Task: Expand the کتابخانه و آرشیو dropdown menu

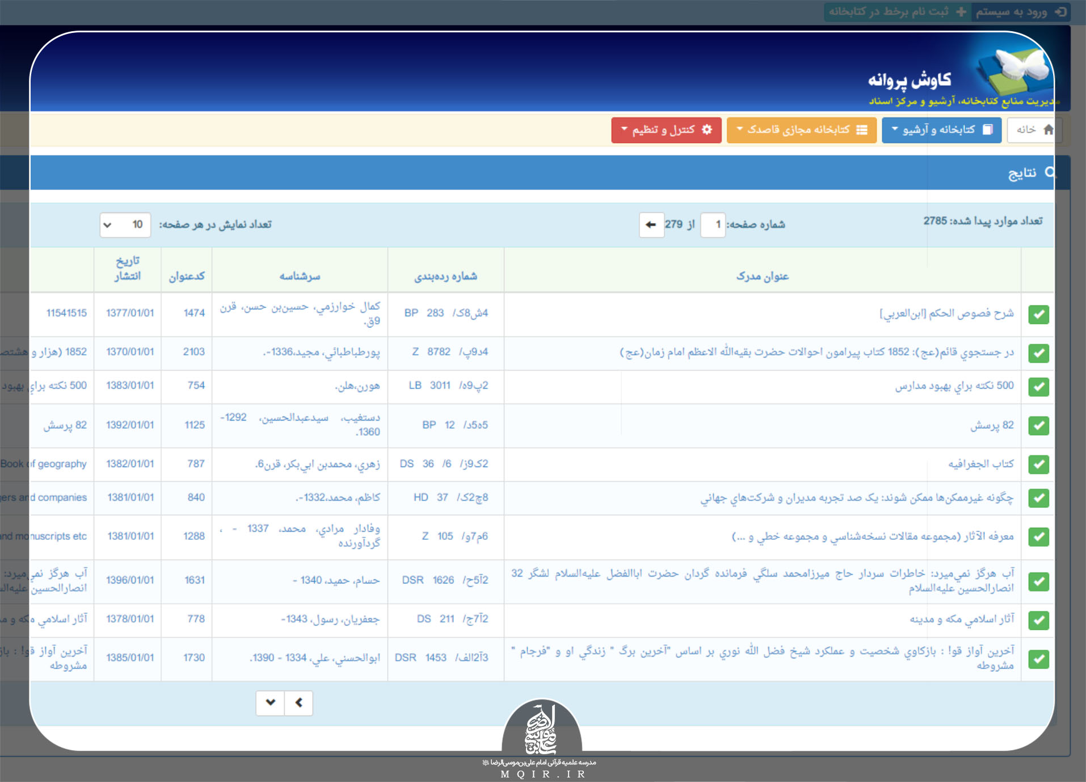Action: 941,130
